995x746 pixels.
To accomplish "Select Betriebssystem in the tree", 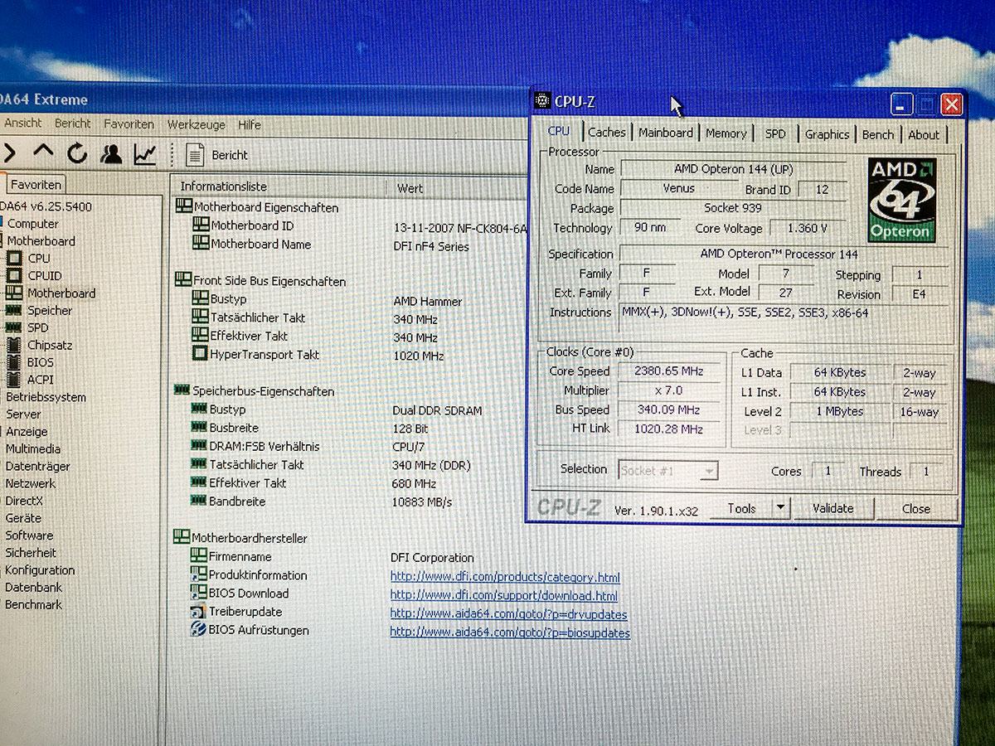I will [46, 397].
